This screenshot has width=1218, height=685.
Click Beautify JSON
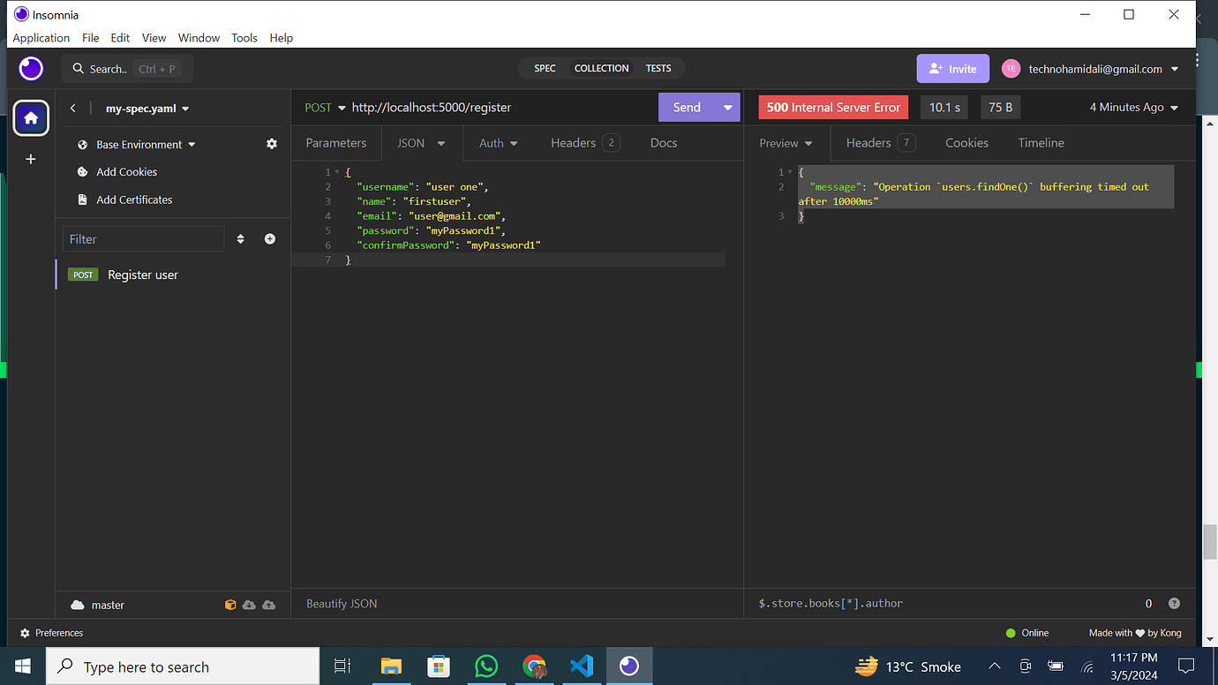pos(342,603)
